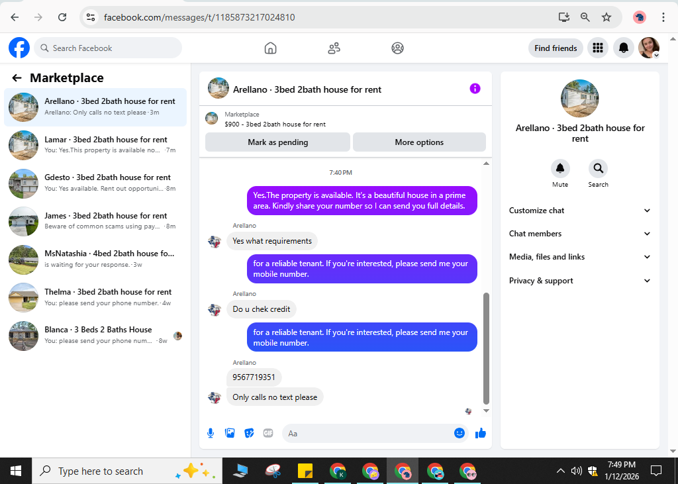Open Snipping Tool from taskbar

pos(273,471)
